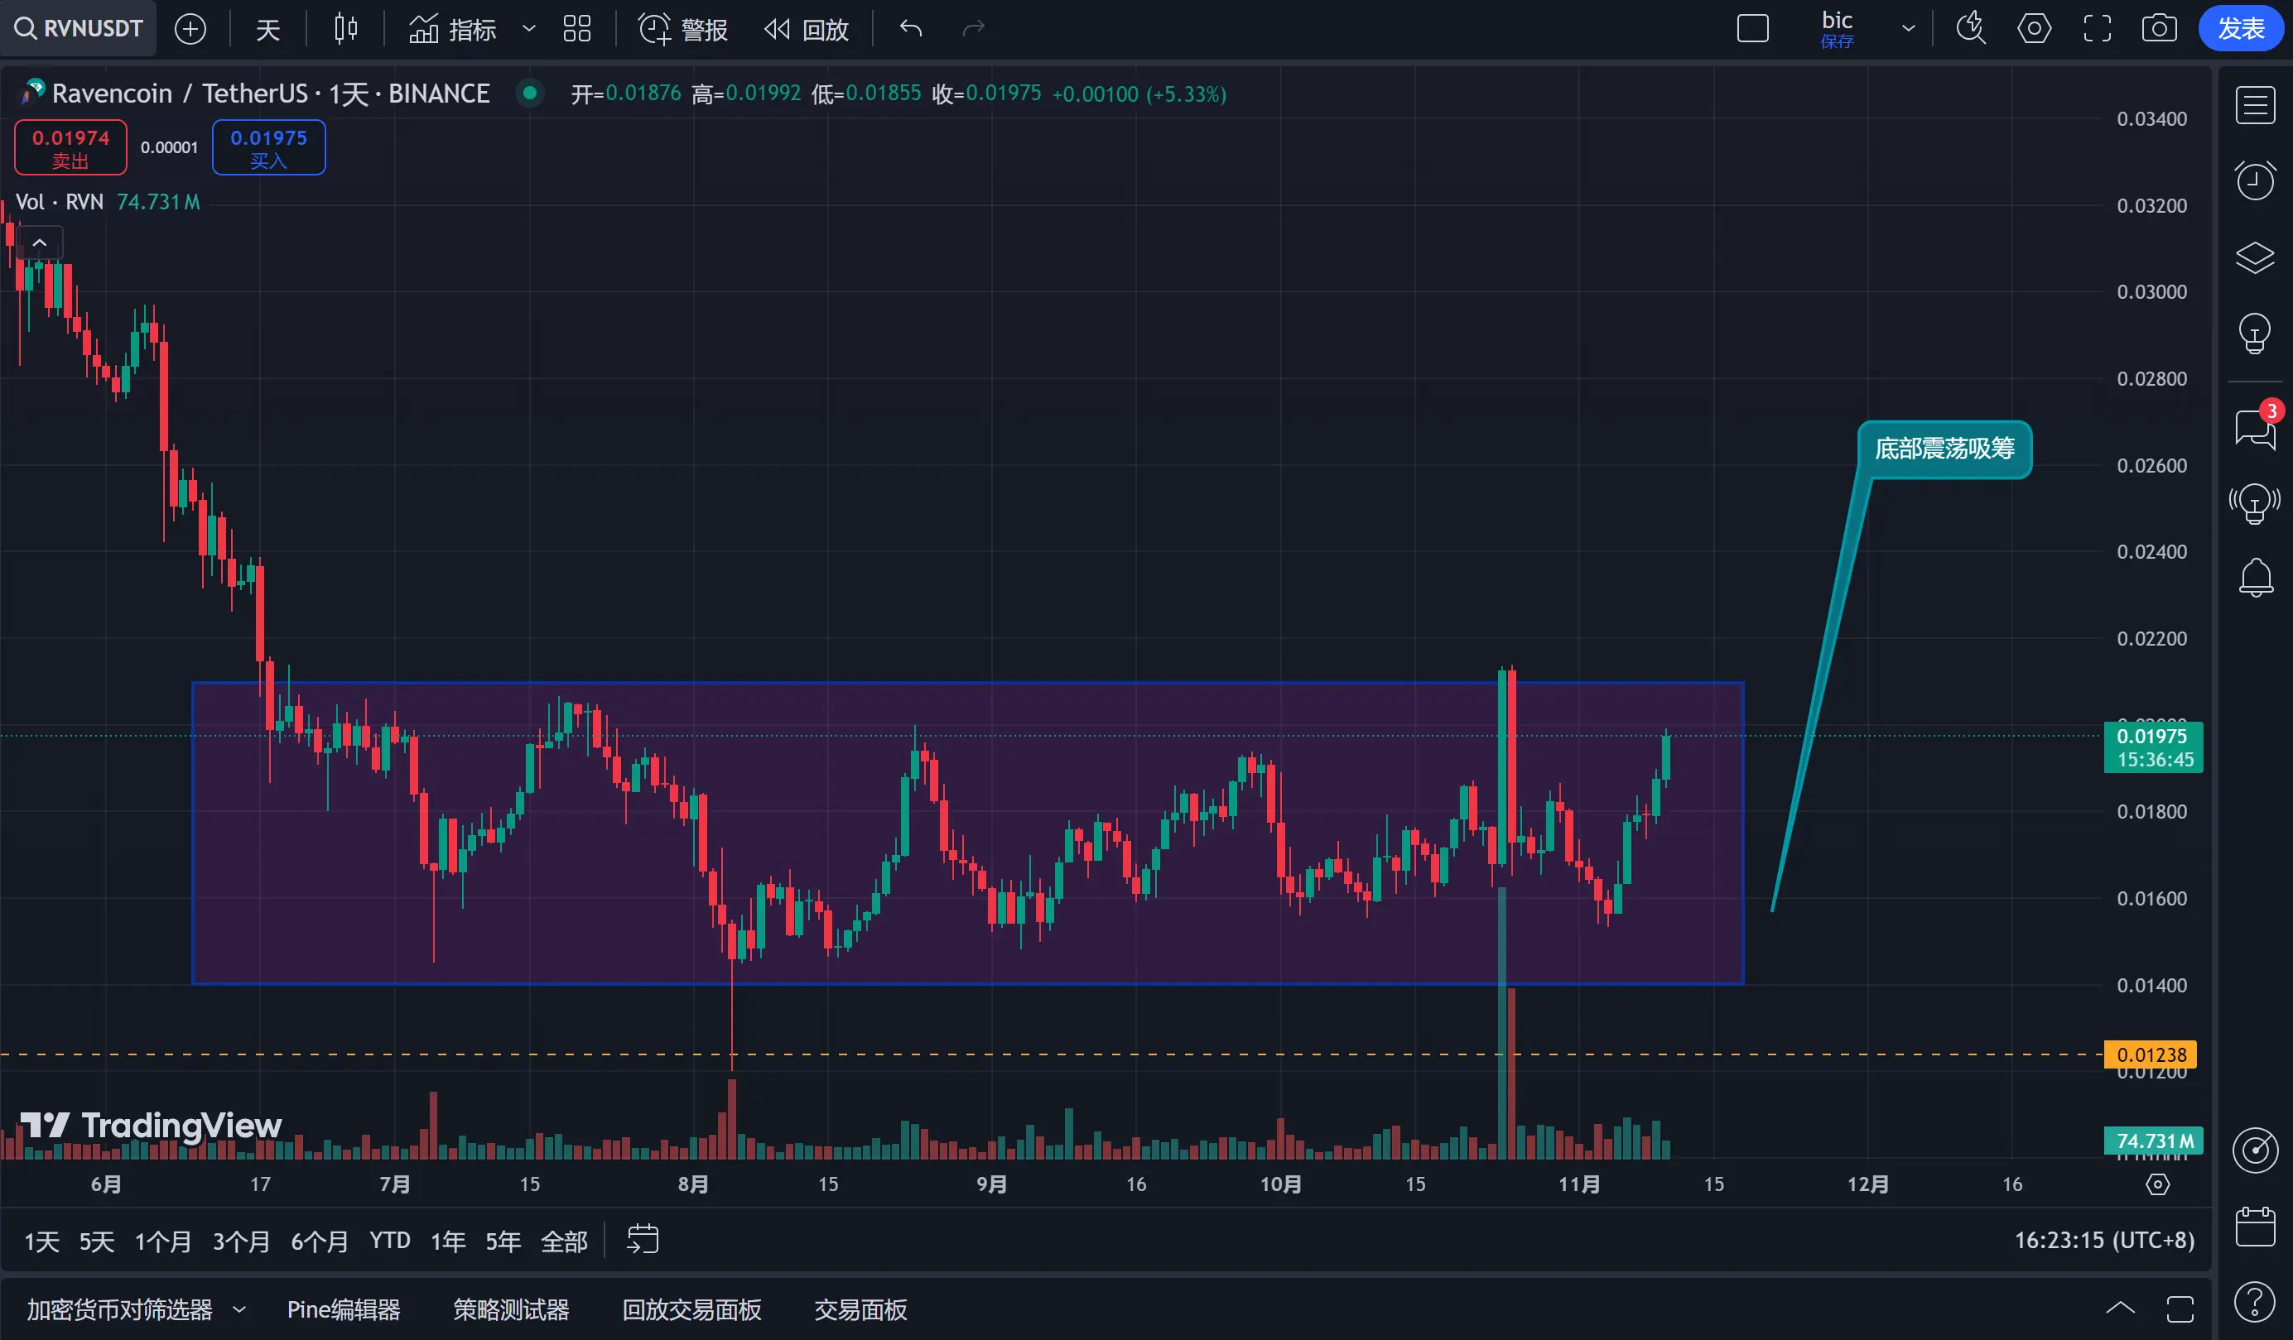Open the calendar icon in right sidebar
The height and width of the screenshot is (1340, 2293).
(2255, 1227)
